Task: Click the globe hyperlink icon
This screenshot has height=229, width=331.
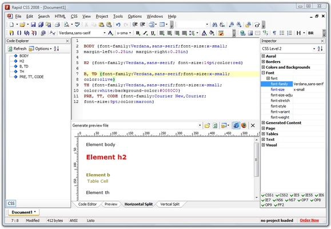Action: (x=242, y=33)
